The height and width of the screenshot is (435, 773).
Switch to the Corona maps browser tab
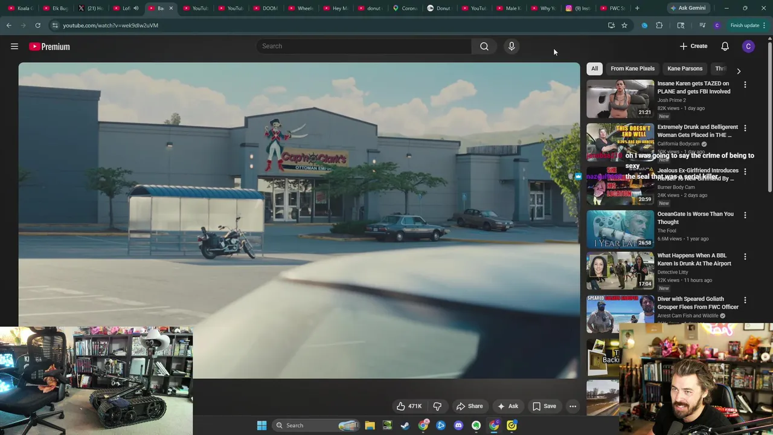(405, 8)
